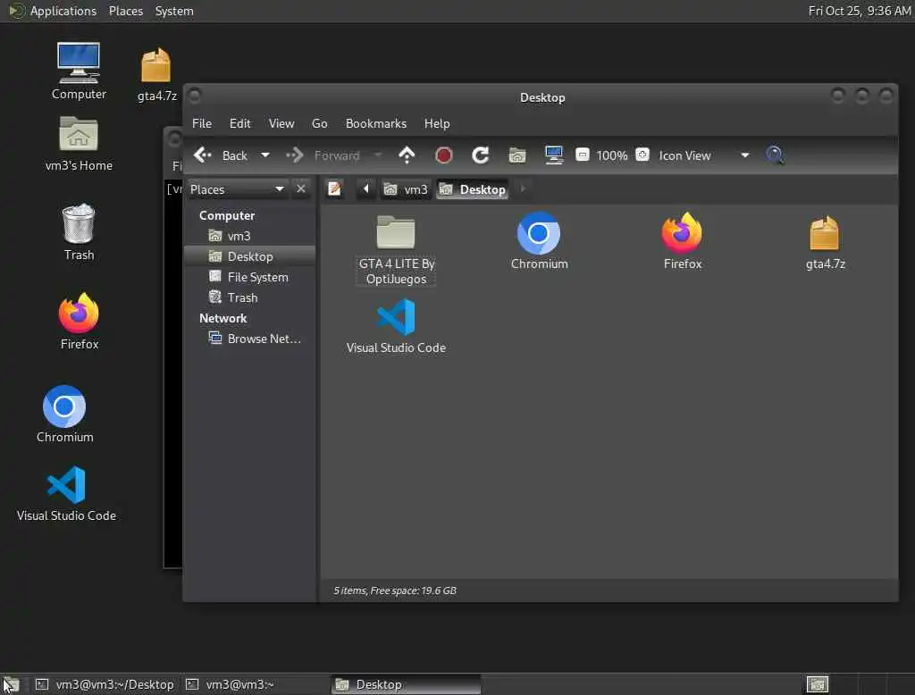The image size is (915, 695).
Task: Select vm3 in the Places sidebar
Action: (250, 237)
